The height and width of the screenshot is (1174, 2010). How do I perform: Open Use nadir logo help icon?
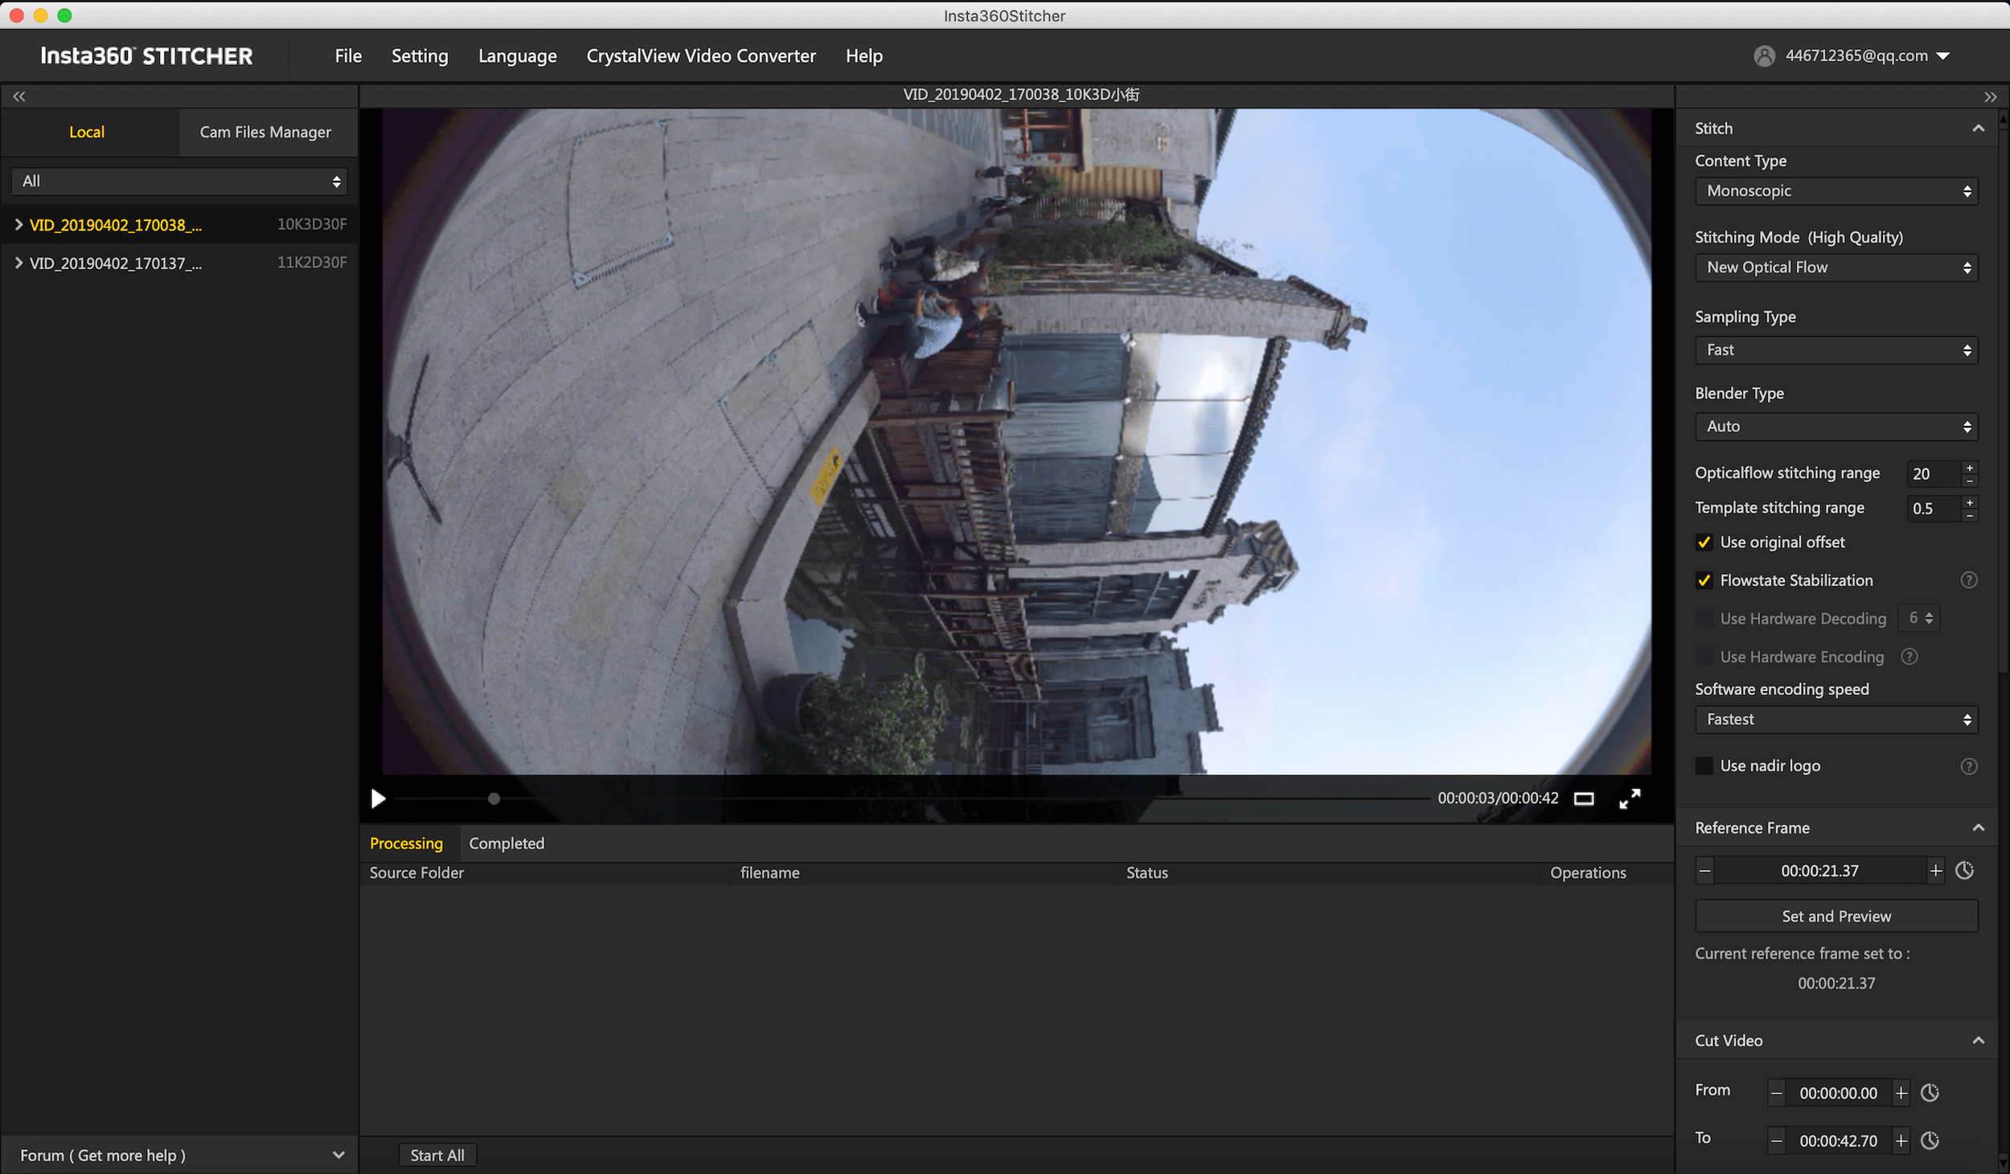pos(1968,766)
